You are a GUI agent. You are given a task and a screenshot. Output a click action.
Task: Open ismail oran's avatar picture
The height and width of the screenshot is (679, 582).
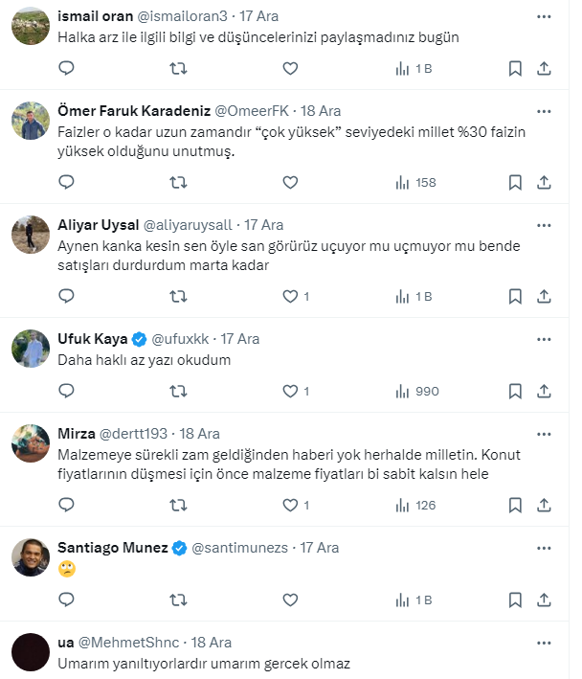tap(31, 29)
